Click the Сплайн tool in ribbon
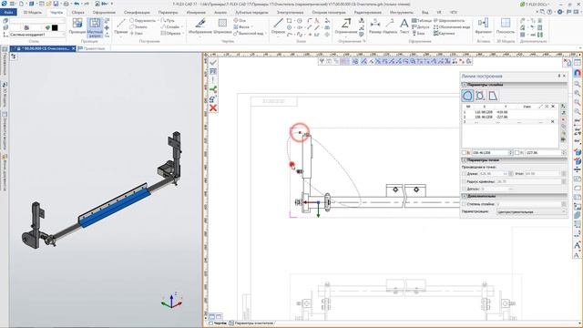The height and width of the screenshot is (328, 583). point(170,26)
